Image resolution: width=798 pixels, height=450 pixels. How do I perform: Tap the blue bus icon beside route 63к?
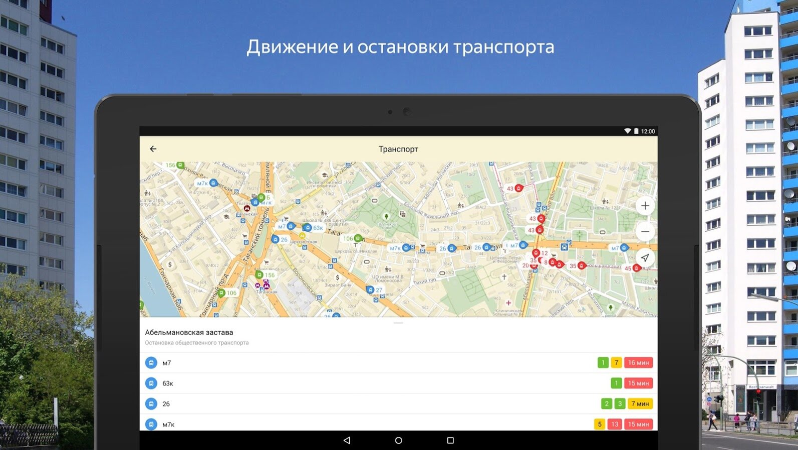[151, 383]
